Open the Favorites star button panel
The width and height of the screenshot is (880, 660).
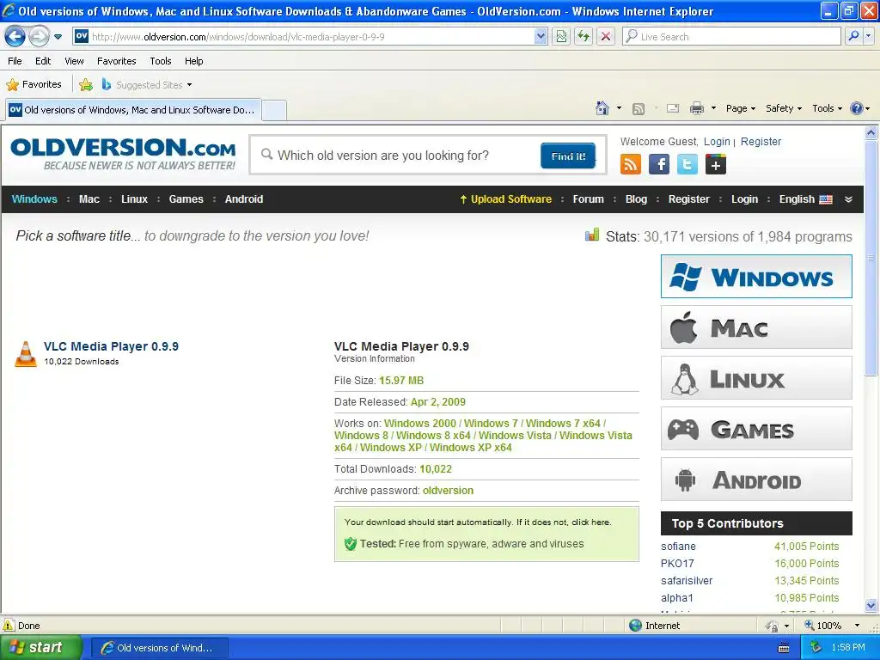tap(34, 85)
